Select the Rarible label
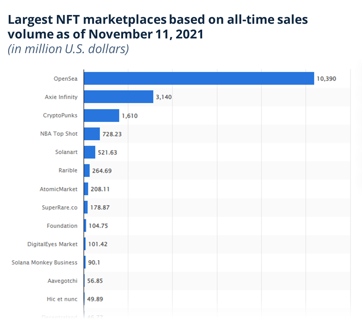The image size is (362, 324). pos(68,170)
